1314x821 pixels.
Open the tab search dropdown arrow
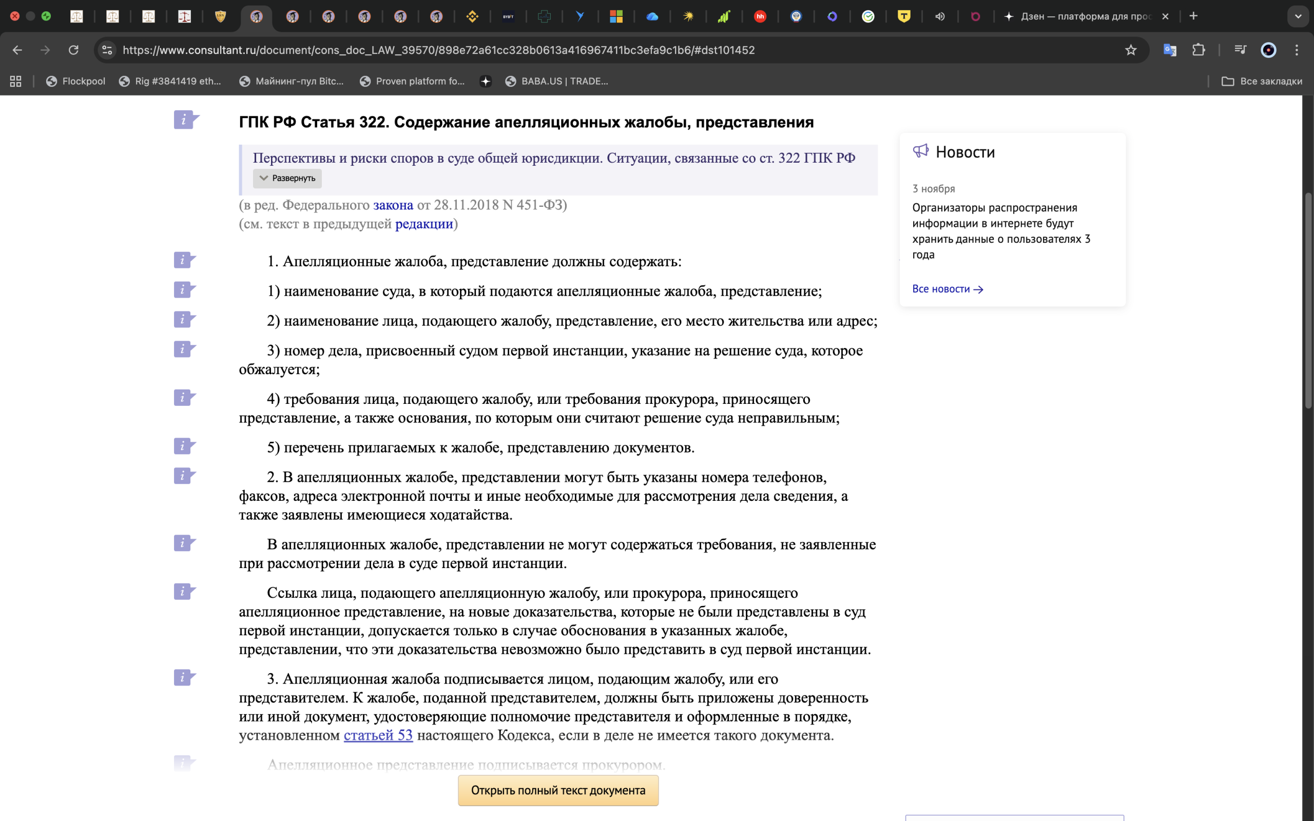(x=1298, y=16)
